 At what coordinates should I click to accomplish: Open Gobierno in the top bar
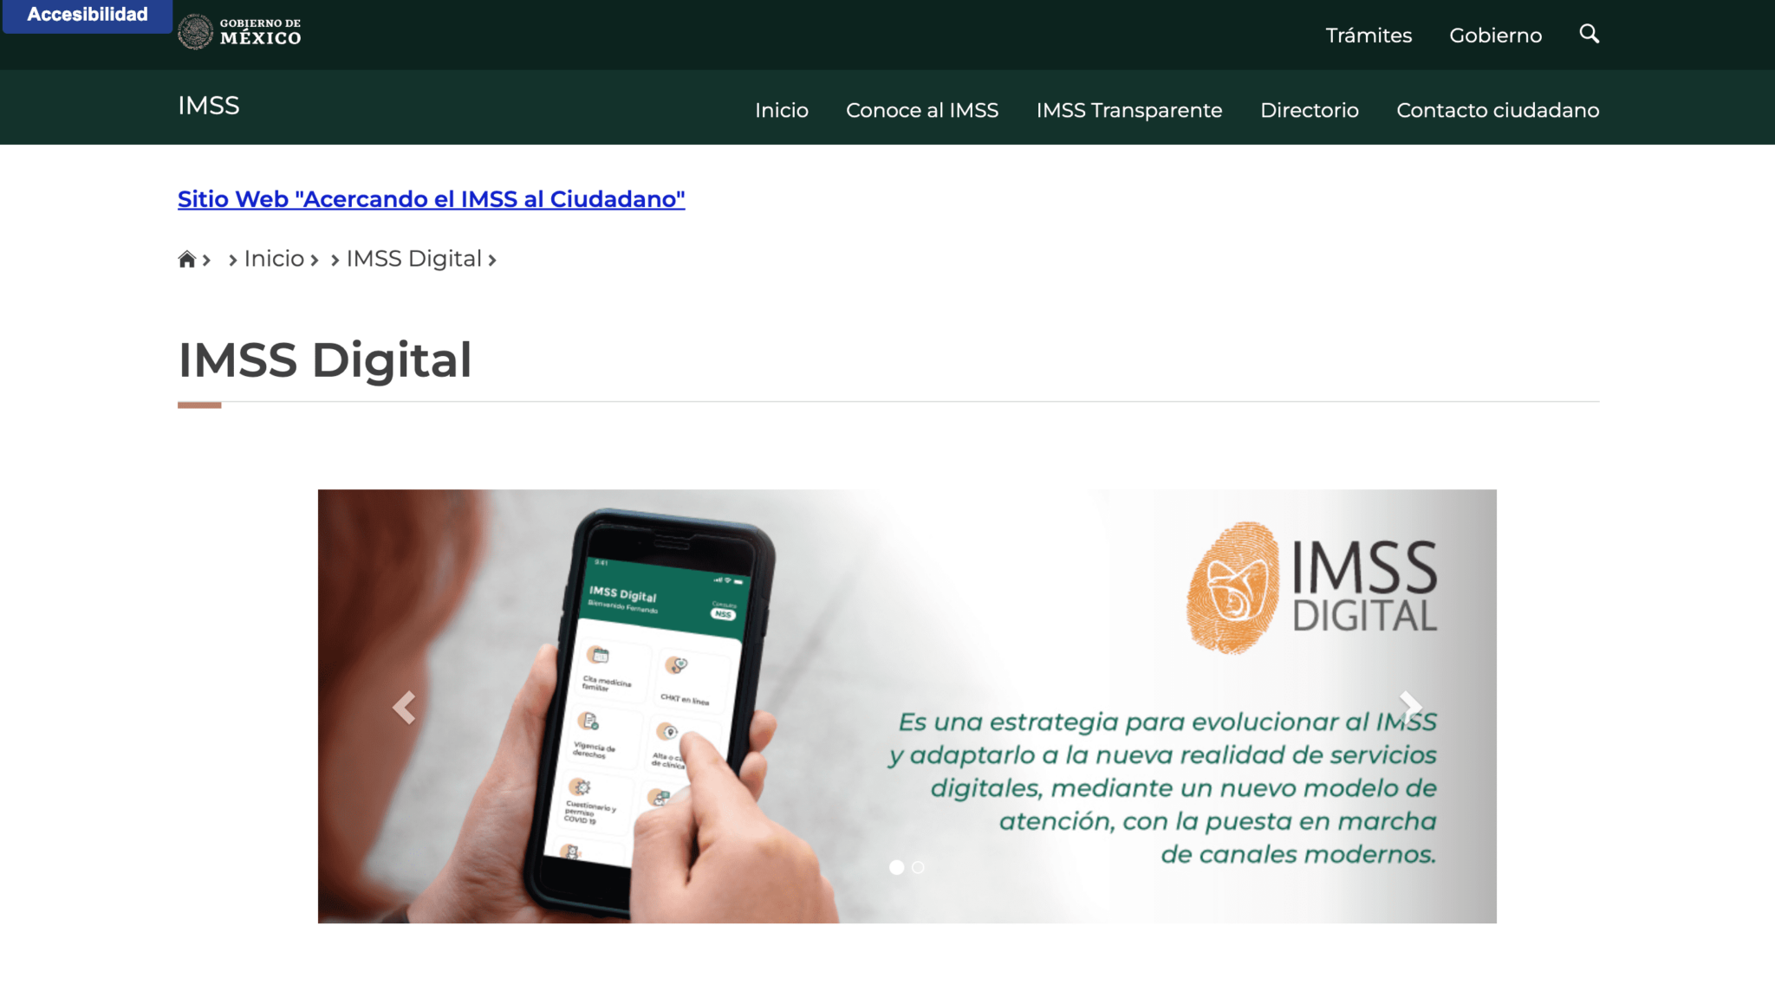coord(1495,36)
